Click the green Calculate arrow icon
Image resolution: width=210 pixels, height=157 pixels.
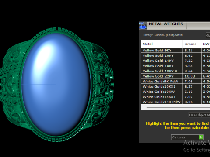(201, 137)
